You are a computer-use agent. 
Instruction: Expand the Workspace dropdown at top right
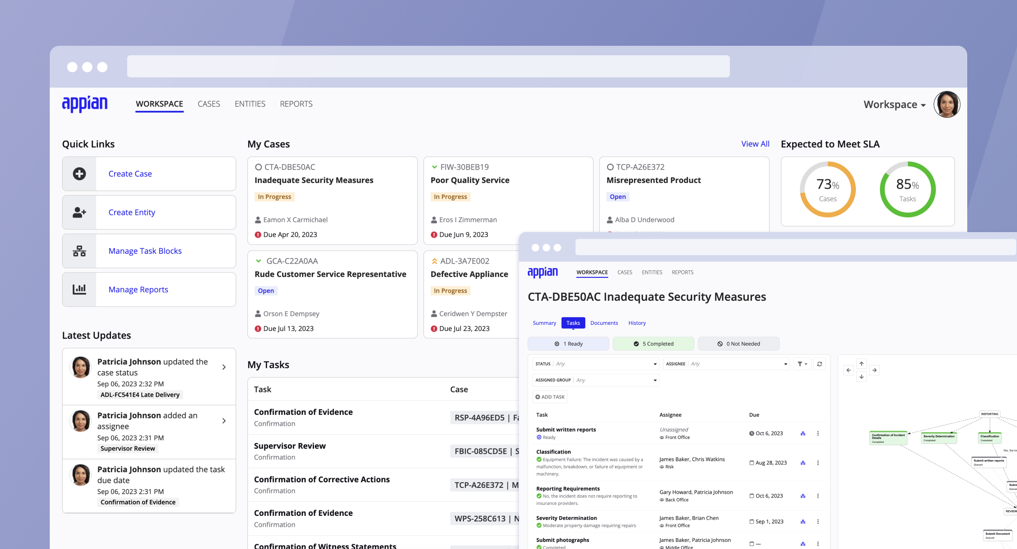(x=894, y=104)
